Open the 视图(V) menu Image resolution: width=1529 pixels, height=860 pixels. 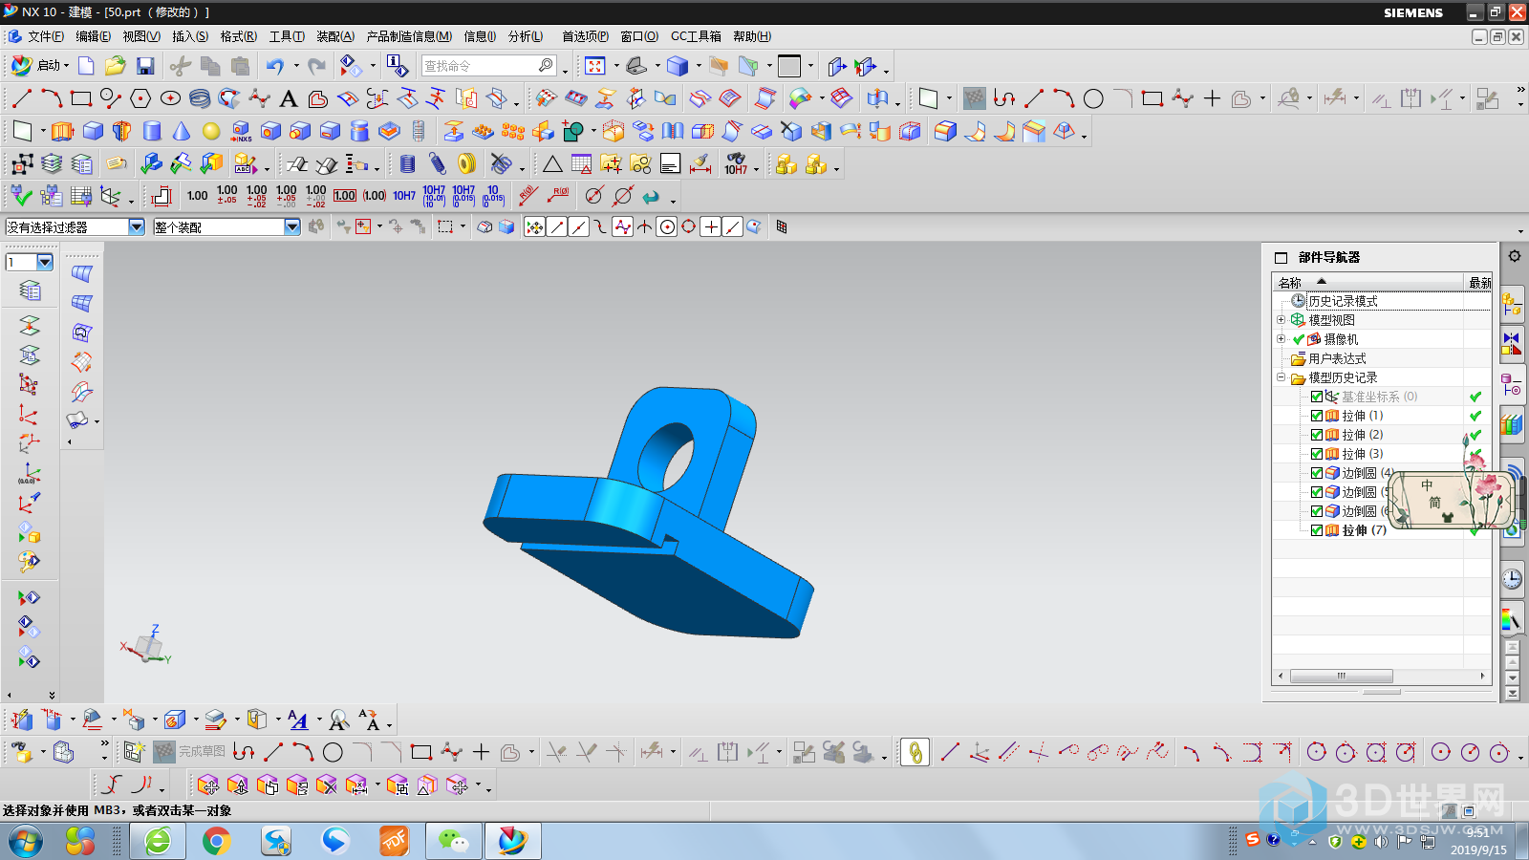(141, 36)
